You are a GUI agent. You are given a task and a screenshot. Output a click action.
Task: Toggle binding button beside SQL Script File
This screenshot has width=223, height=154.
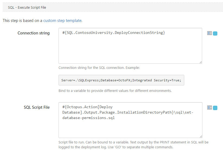click(215, 108)
